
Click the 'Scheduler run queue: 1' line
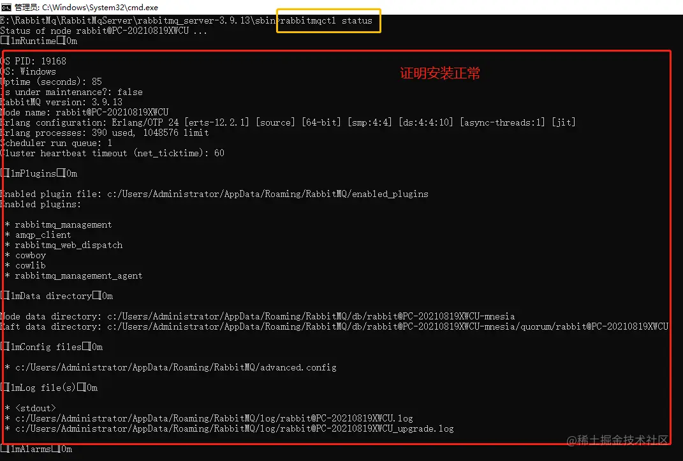click(x=56, y=143)
